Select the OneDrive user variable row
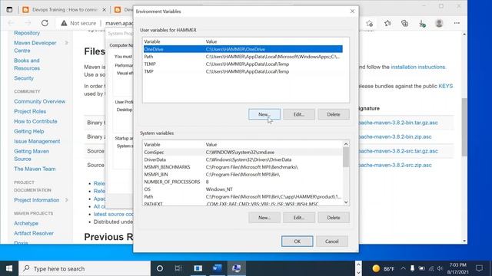The height and width of the screenshot is (276, 492). click(243, 49)
